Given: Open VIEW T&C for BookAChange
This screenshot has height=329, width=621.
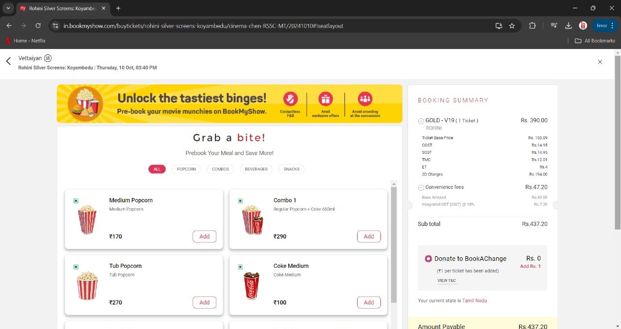Looking at the screenshot, I should coord(446,280).
